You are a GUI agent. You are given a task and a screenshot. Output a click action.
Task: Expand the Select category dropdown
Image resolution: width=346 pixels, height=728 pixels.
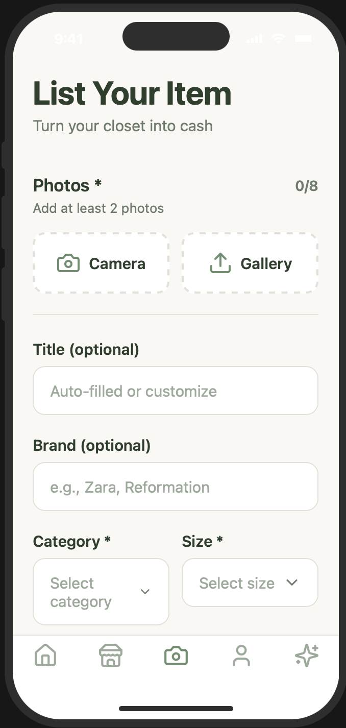tap(101, 592)
